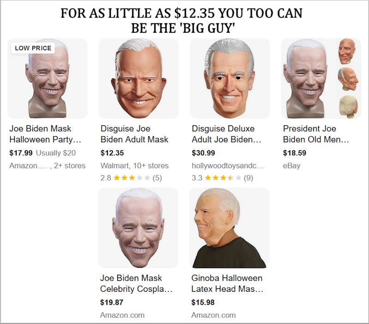Click the Disguise Deluxe Adult Joe Biden title
The image size is (369, 324).
tap(226, 134)
